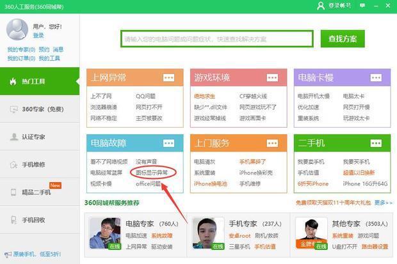Select the flame icon for 热门工具
The height and width of the screenshot is (264, 397).
12,81
